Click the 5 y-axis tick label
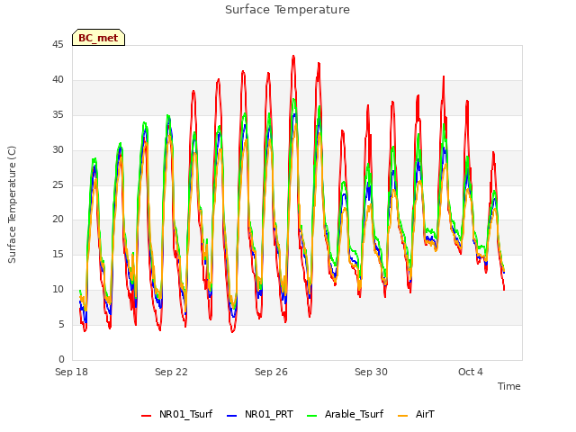 point(61,324)
